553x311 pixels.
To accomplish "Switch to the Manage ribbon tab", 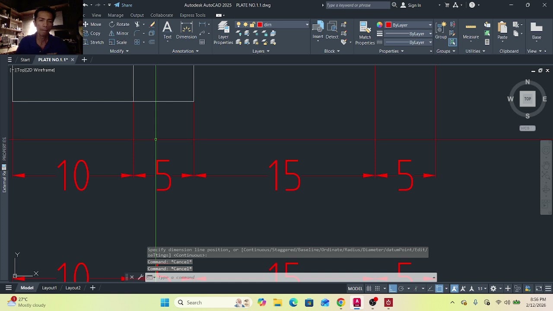I will [x=116, y=15].
